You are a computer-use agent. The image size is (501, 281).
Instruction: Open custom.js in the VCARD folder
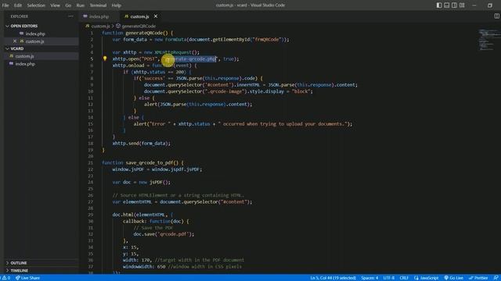(24, 56)
